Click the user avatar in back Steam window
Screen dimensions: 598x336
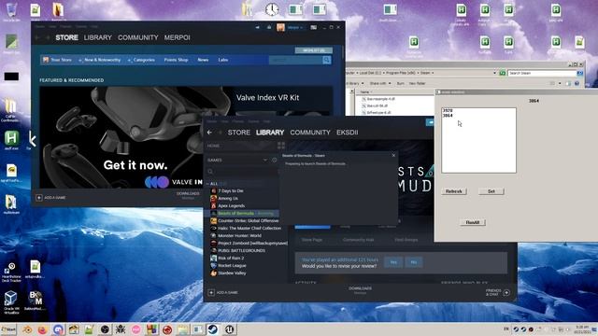pyautogui.click(x=280, y=27)
